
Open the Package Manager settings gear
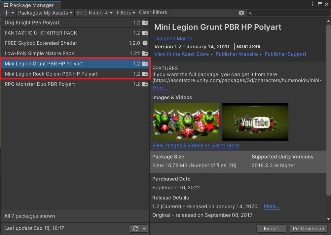tap(241, 13)
